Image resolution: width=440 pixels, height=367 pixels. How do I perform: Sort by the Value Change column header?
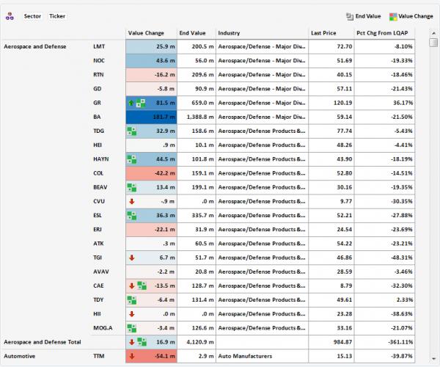tap(152, 33)
